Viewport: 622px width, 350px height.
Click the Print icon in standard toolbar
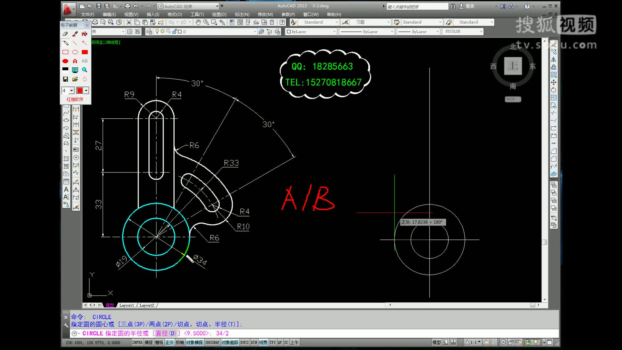tap(95, 22)
